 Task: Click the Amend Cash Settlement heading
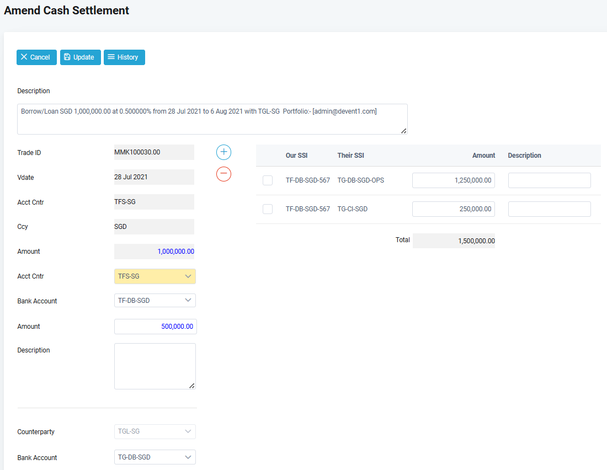coord(67,10)
